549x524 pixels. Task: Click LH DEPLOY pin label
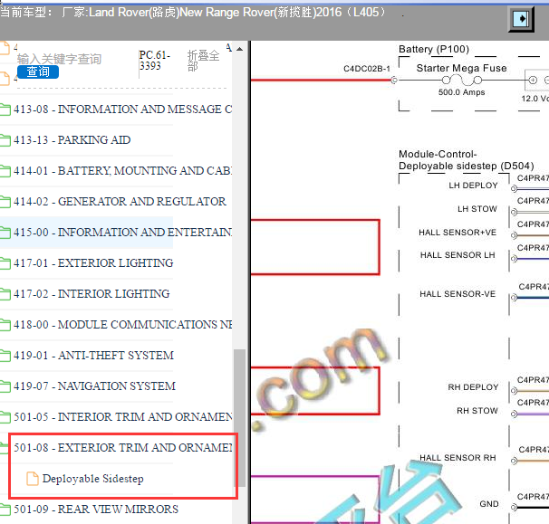click(x=473, y=186)
